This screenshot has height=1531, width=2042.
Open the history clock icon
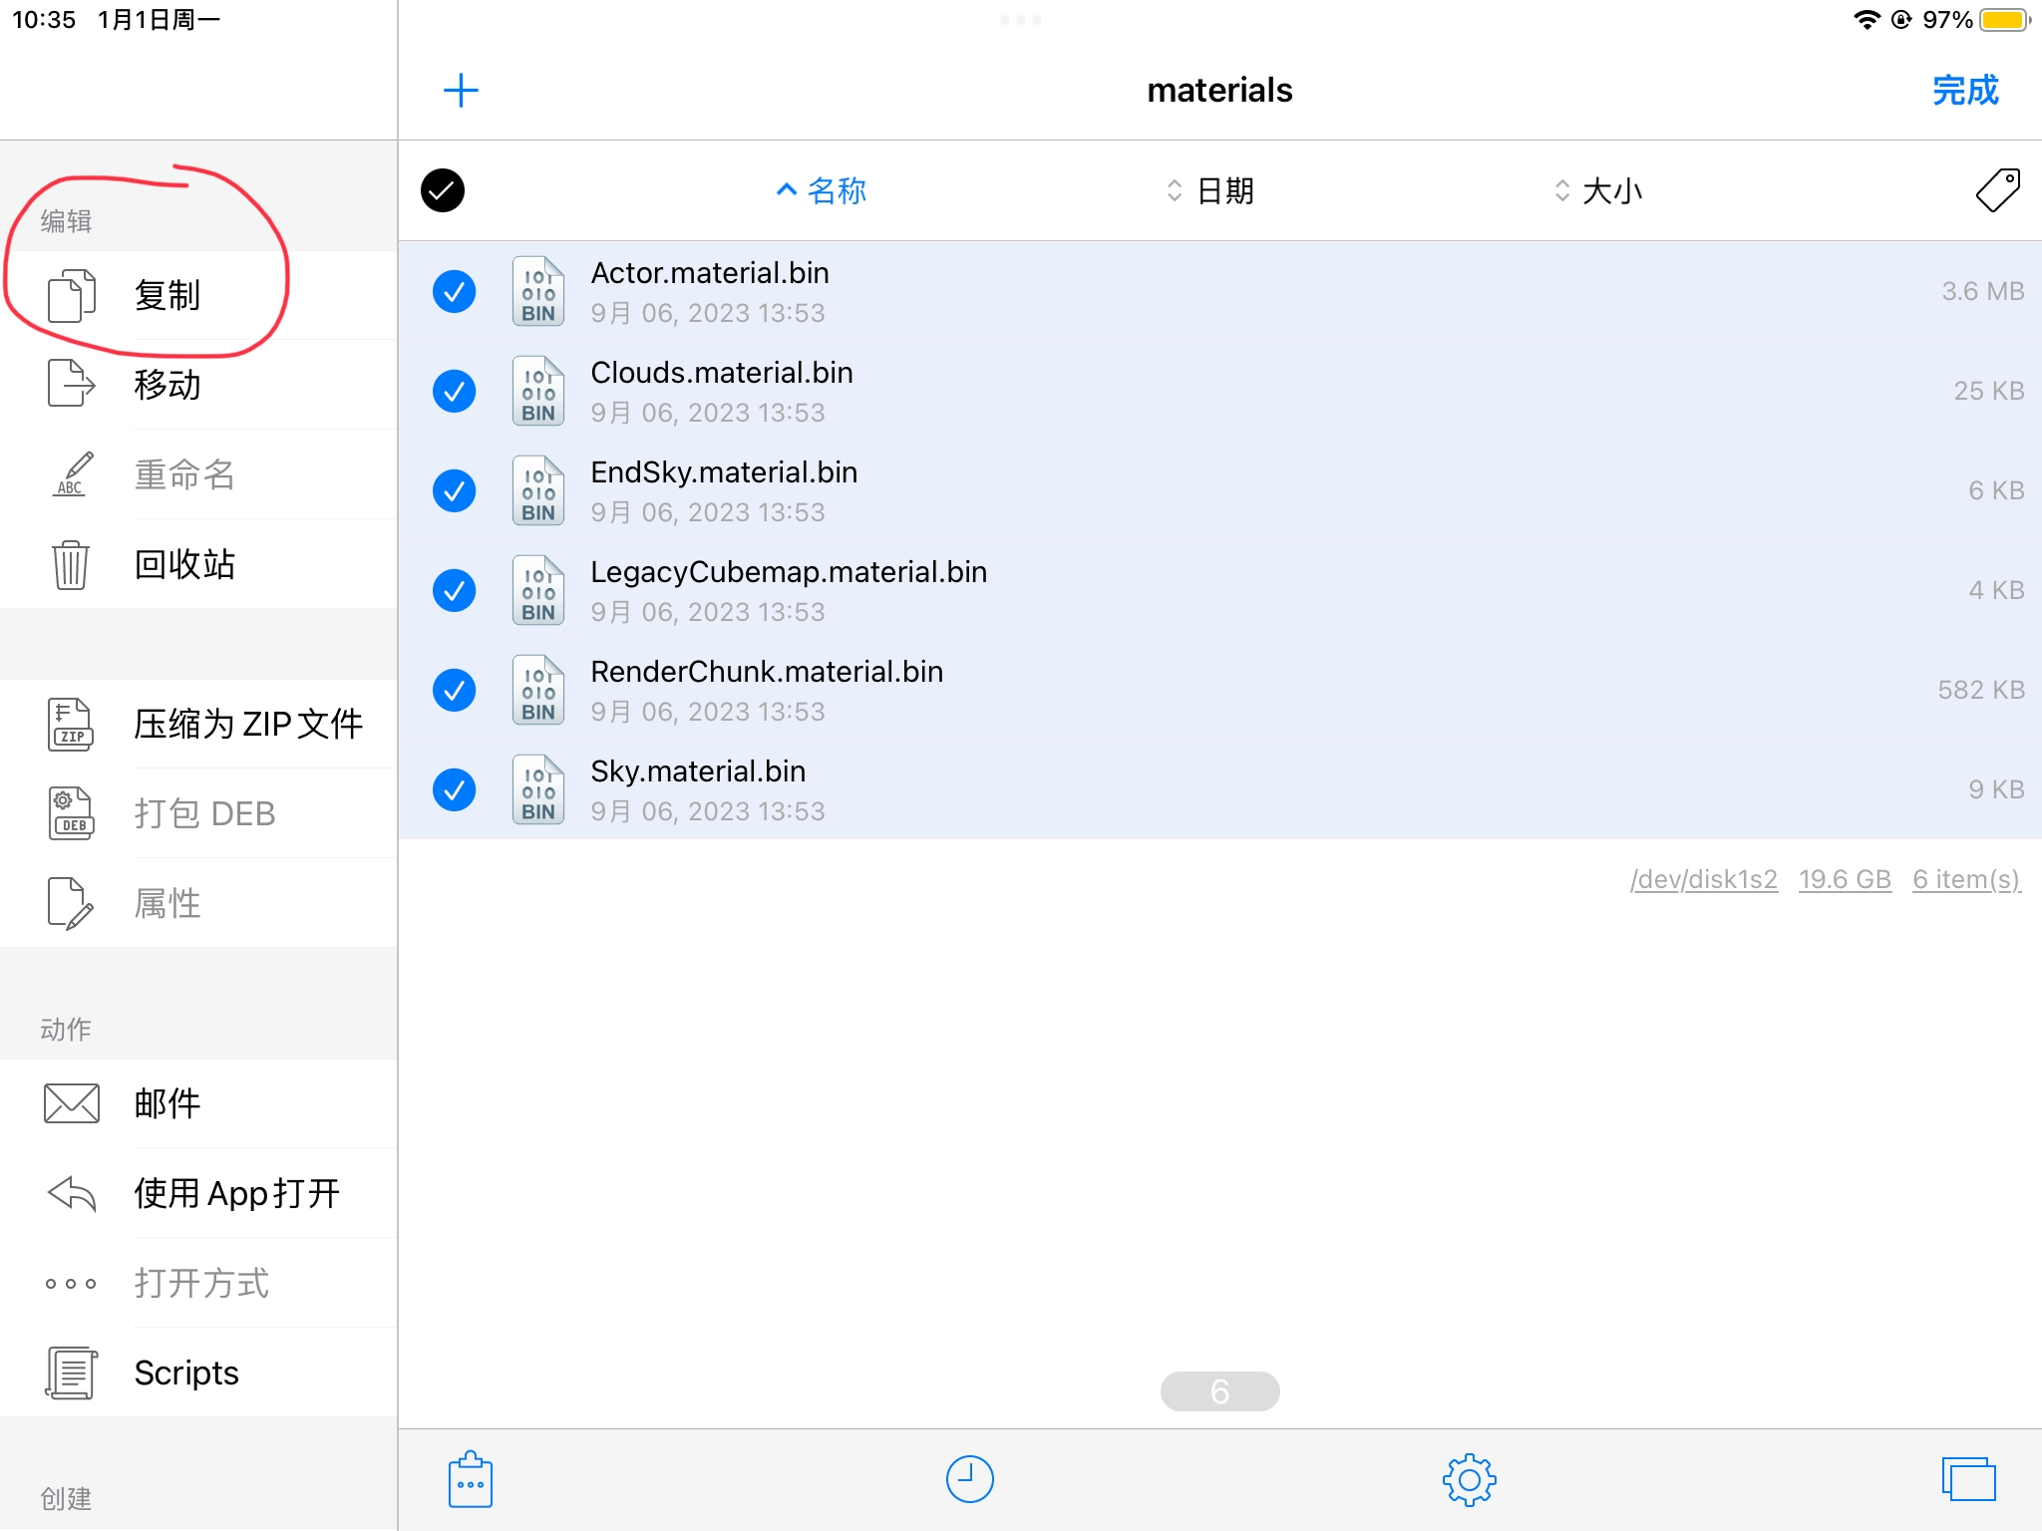[969, 1479]
